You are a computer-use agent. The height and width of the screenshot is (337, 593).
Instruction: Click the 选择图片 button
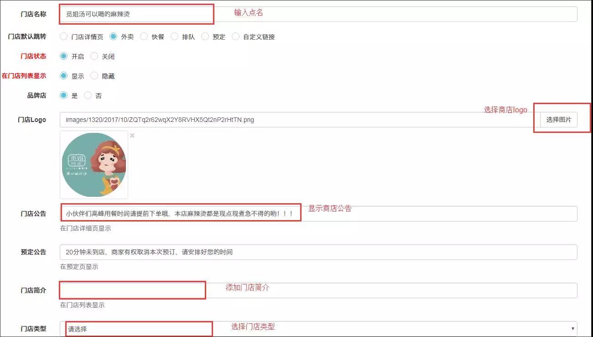(x=558, y=120)
